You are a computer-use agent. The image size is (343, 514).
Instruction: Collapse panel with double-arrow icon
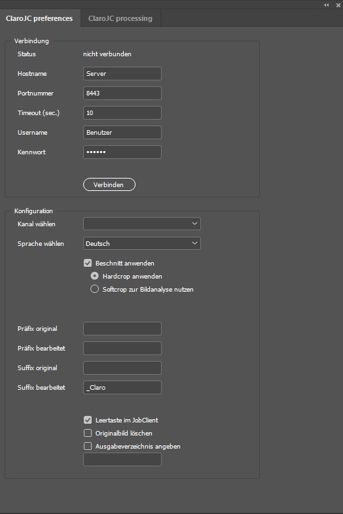click(326, 5)
